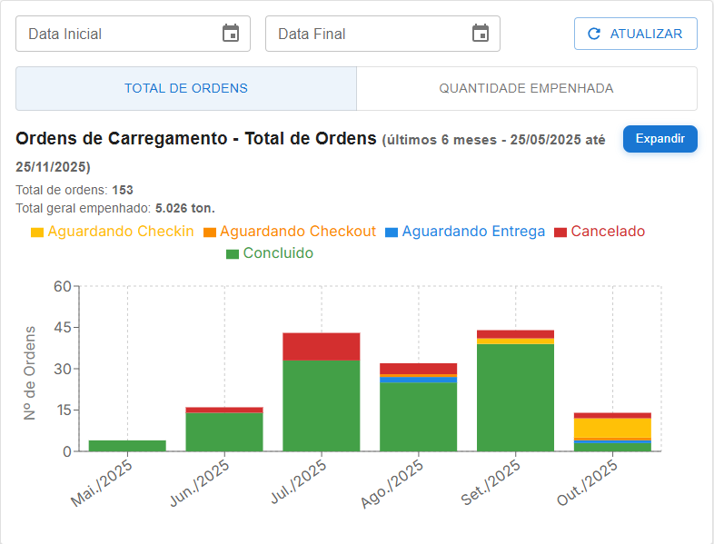This screenshot has width=714, height=544.
Task: Click the red Cancelado segment of Jul./2025
Action: point(322,346)
